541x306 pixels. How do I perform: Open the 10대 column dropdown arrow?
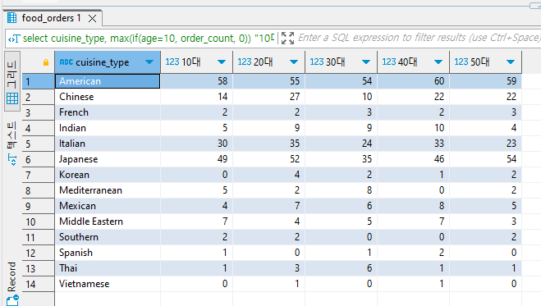click(x=222, y=62)
